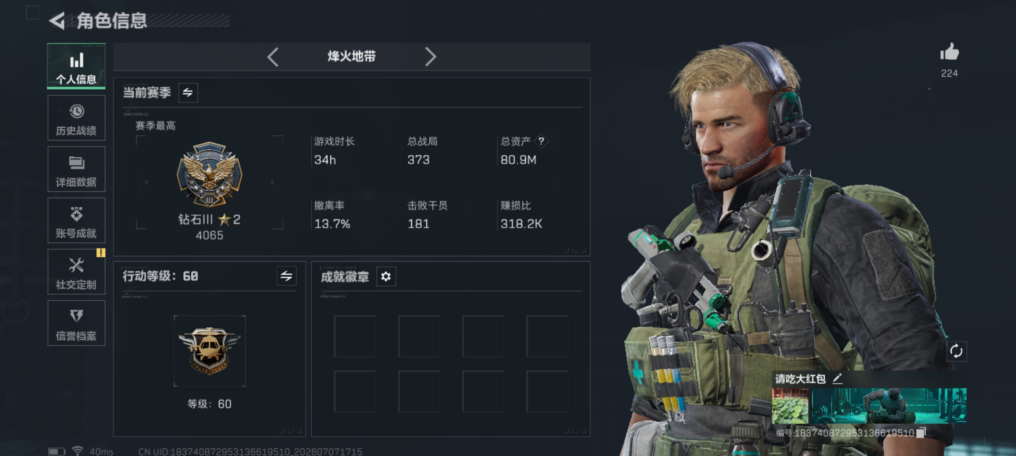Switch to previous game mode with left chevron
This screenshot has width=1016, height=456.
click(273, 57)
